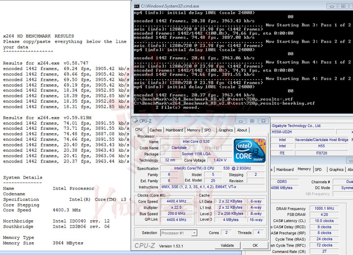Select the CPU tab in CPU-Z

[x=139, y=130]
